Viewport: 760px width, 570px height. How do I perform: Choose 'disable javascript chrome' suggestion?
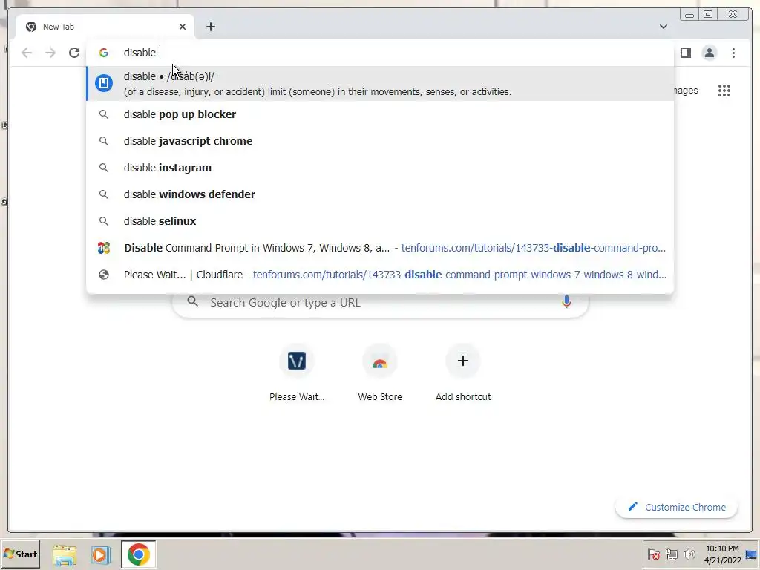tap(380, 141)
